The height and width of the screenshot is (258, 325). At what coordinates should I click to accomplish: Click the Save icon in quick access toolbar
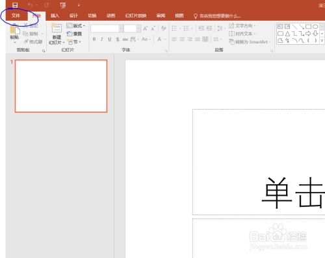[15, 5]
